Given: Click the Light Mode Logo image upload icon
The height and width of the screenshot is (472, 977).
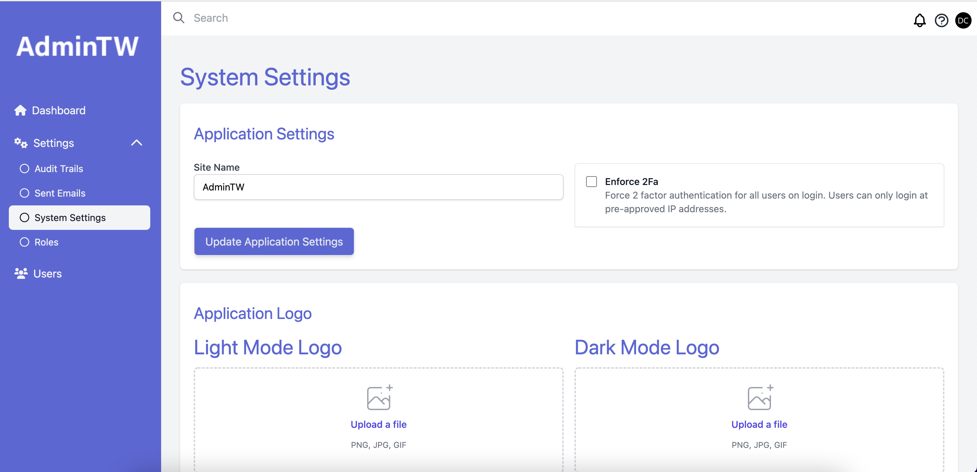Looking at the screenshot, I should (x=379, y=398).
